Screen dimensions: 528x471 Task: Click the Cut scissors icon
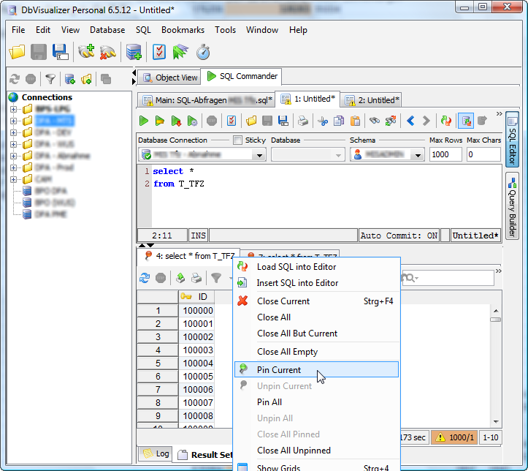[323, 121]
